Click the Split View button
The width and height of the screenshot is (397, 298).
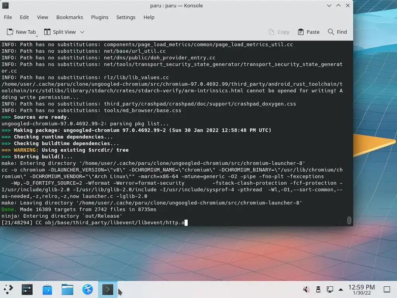[60, 32]
